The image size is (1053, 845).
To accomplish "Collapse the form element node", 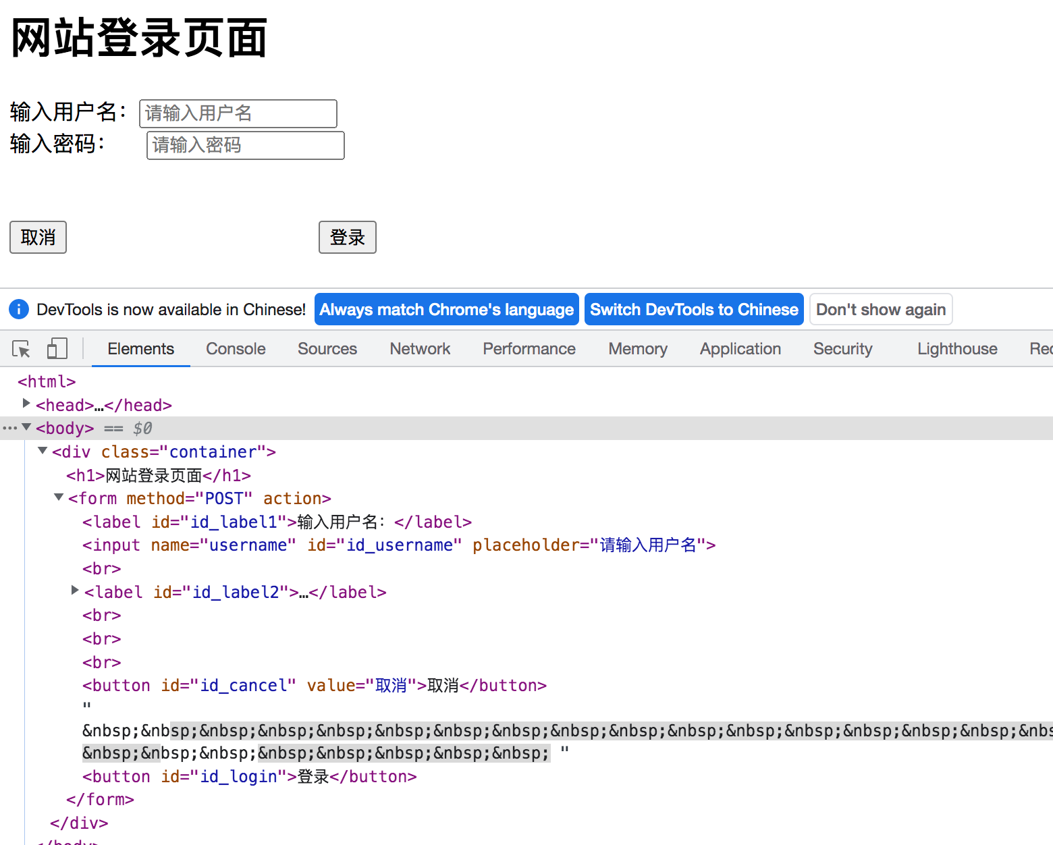I will (x=59, y=497).
